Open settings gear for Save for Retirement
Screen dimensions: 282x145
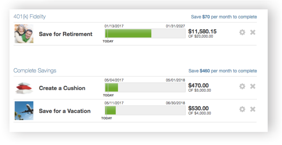tap(242, 32)
